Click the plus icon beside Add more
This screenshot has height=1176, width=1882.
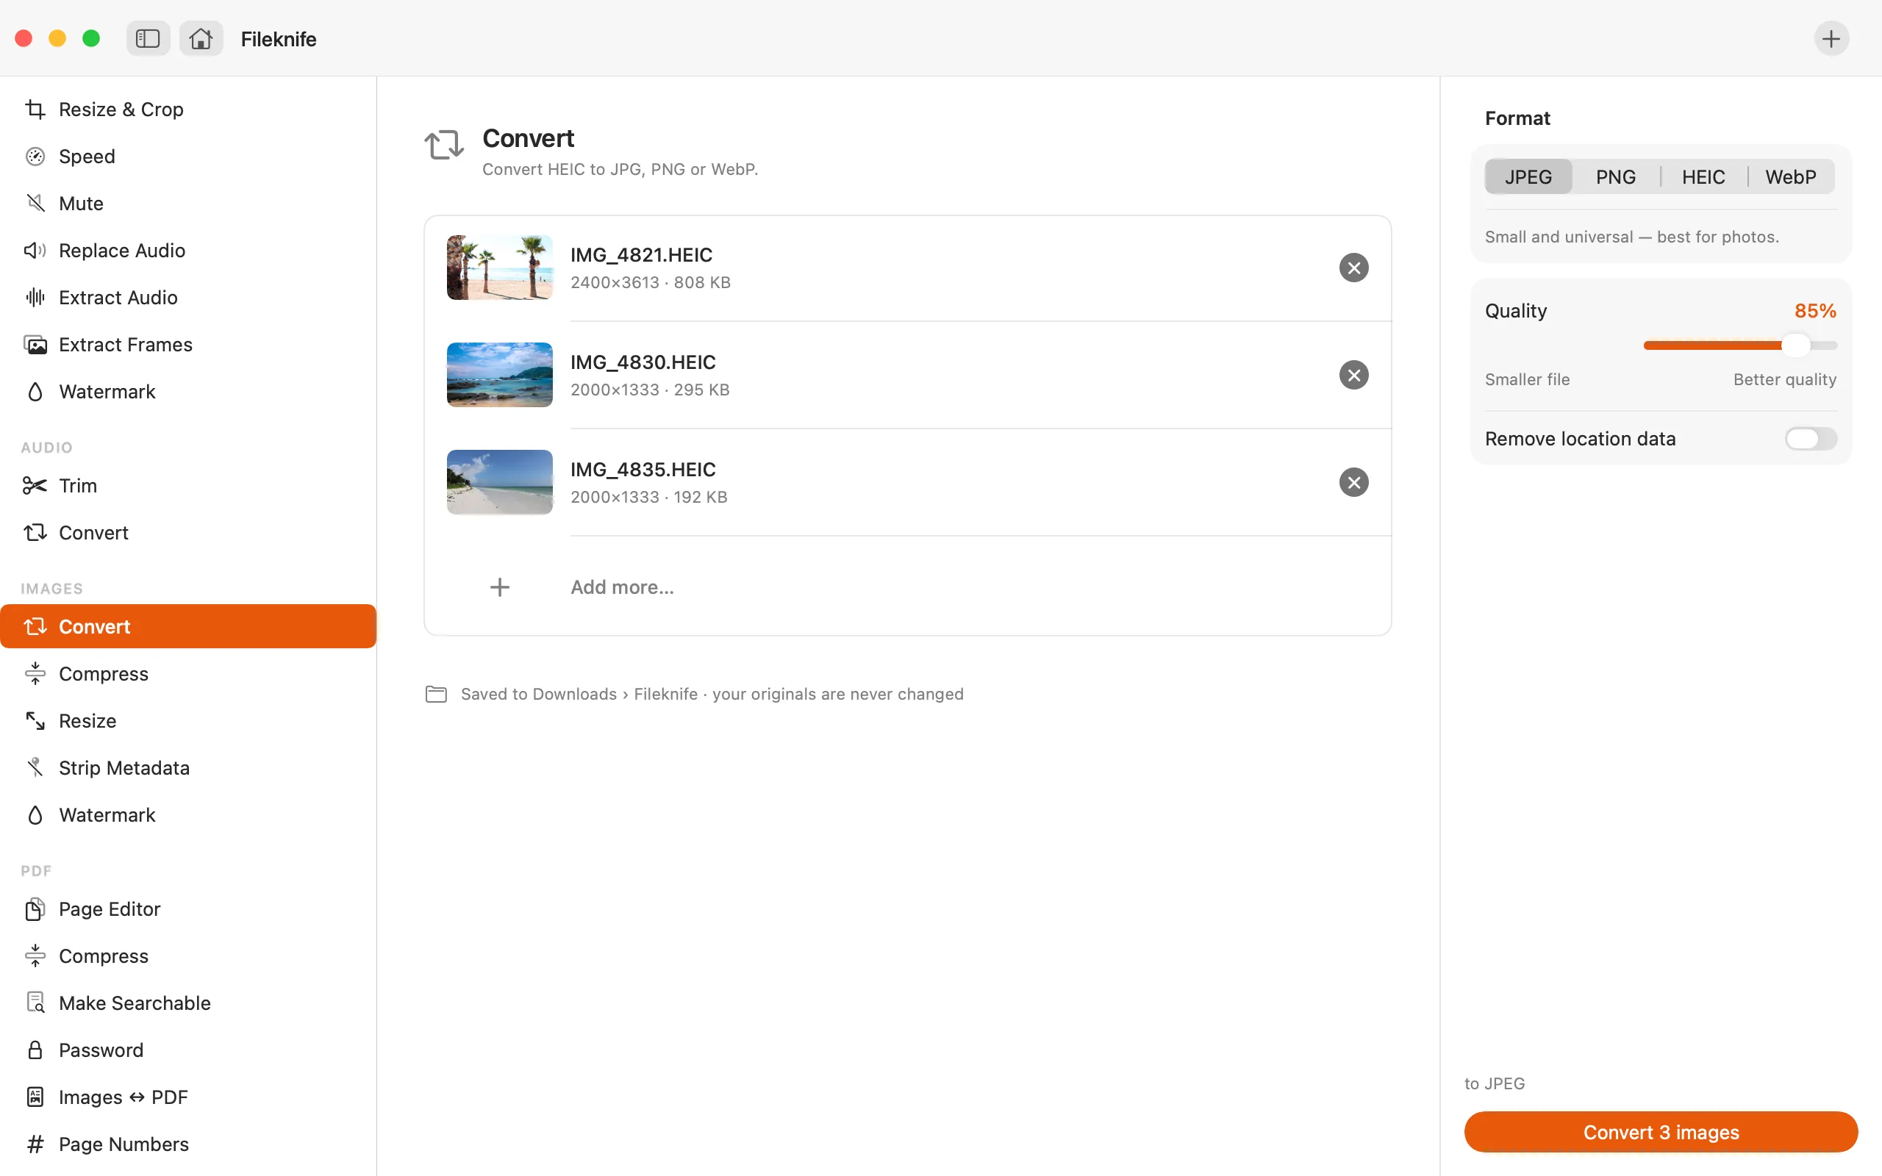(x=500, y=587)
